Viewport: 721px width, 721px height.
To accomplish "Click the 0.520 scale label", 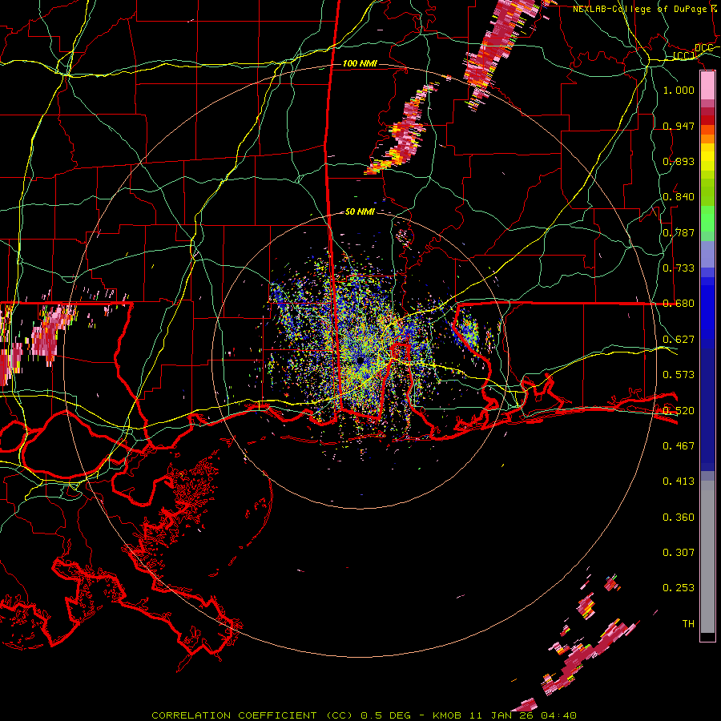I will click(x=679, y=411).
